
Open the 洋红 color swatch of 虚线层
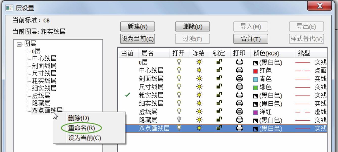[x=256, y=112]
